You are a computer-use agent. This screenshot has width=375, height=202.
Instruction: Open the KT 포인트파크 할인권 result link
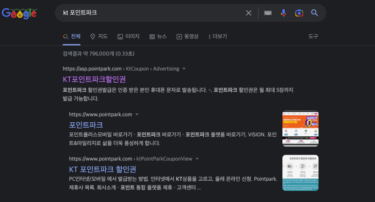coord(102,169)
